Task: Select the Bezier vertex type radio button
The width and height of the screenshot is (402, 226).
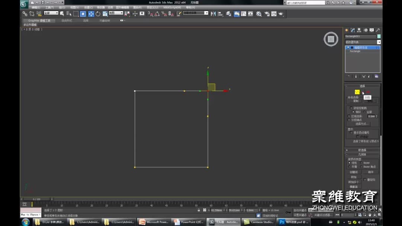Action: pos(361,162)
